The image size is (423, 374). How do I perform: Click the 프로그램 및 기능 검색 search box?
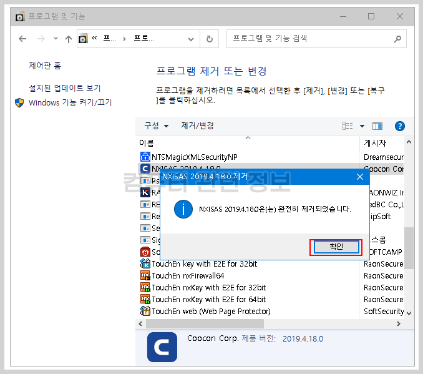coord(316,39)
